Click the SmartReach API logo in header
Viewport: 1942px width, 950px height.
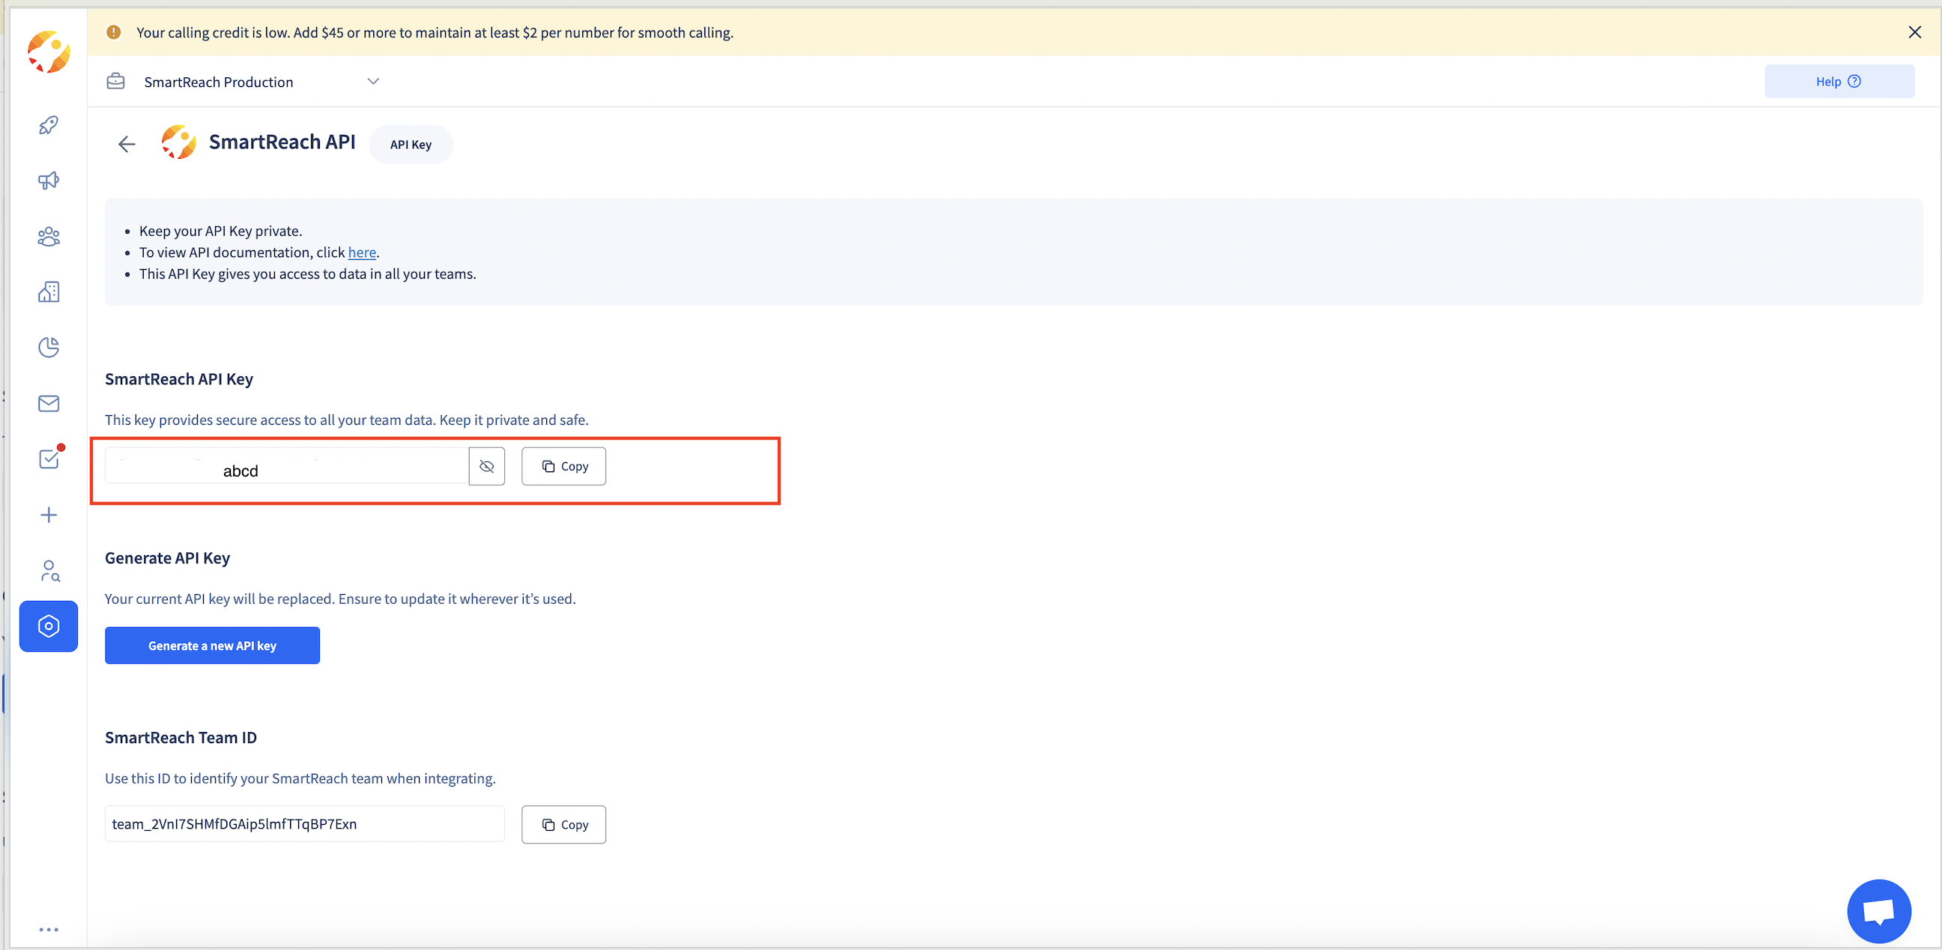(x=178, y=142)
